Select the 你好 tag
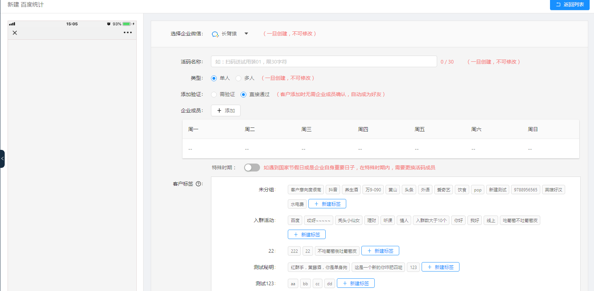594x291 pixels. pos(458,221)
